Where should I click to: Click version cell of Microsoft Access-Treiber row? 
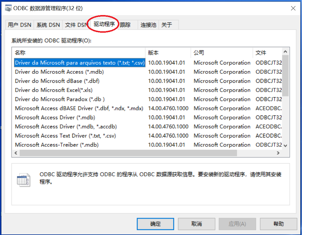click(x=166, y=145)
